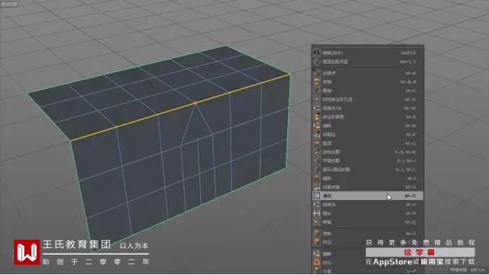Select Close Polygon Hole tool M~D icon
The width and height of the screenshot is (489, 275).
point(317,99)
